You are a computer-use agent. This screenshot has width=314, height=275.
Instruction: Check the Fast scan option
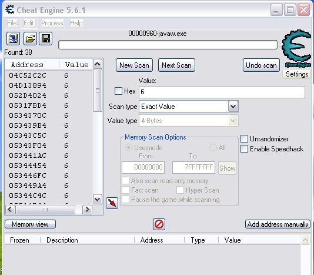pos(126,190)
